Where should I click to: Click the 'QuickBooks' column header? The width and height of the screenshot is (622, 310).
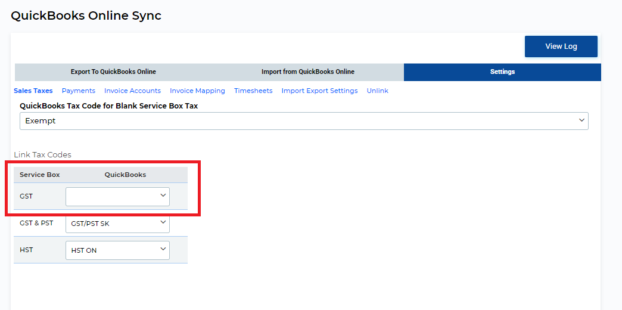(x=125, y=175)
